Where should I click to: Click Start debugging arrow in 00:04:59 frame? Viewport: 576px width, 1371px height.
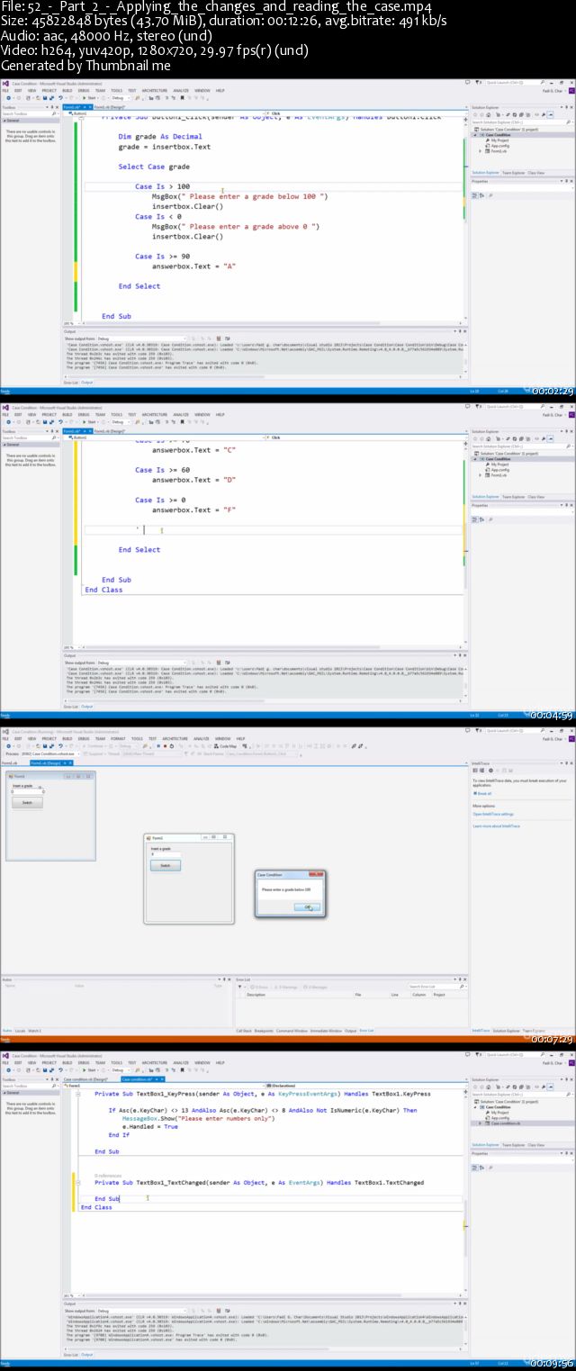[90, 422]
